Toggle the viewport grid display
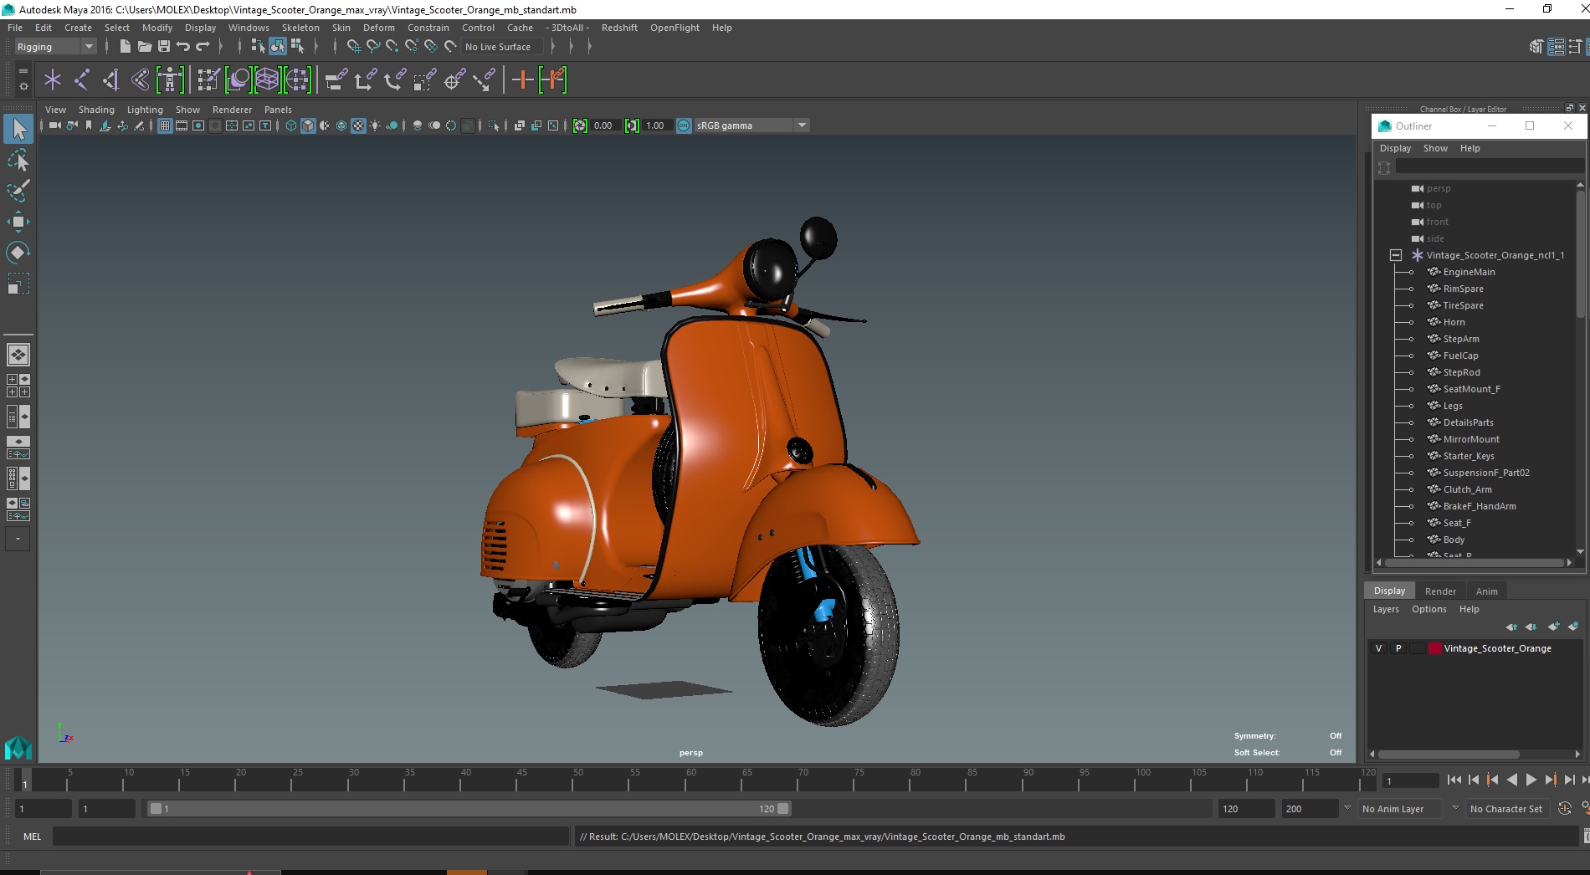 (x=165, y=125)
